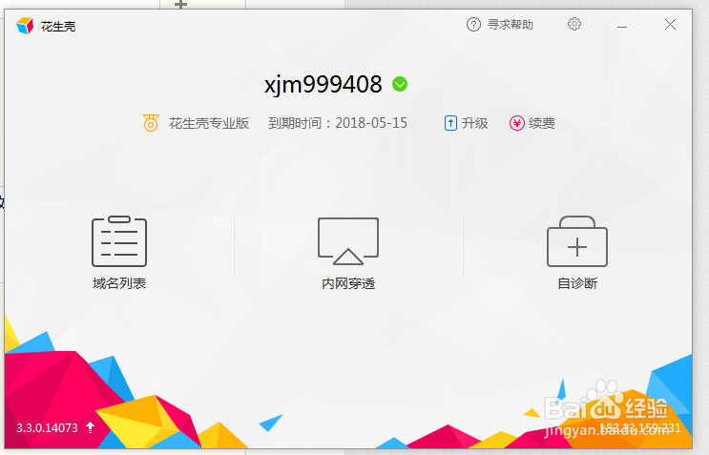The height and width of the screenshot is (455, 709).
Task: Click the 内网穿透 label
Action: click(x=348, y=283)
